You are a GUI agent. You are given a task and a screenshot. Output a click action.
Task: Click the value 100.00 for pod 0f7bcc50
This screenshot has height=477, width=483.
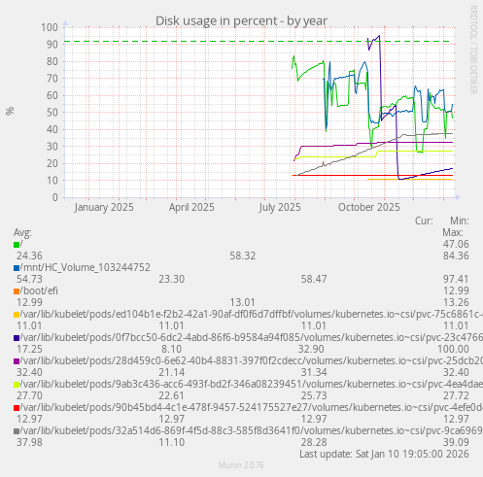pos(453,349)
